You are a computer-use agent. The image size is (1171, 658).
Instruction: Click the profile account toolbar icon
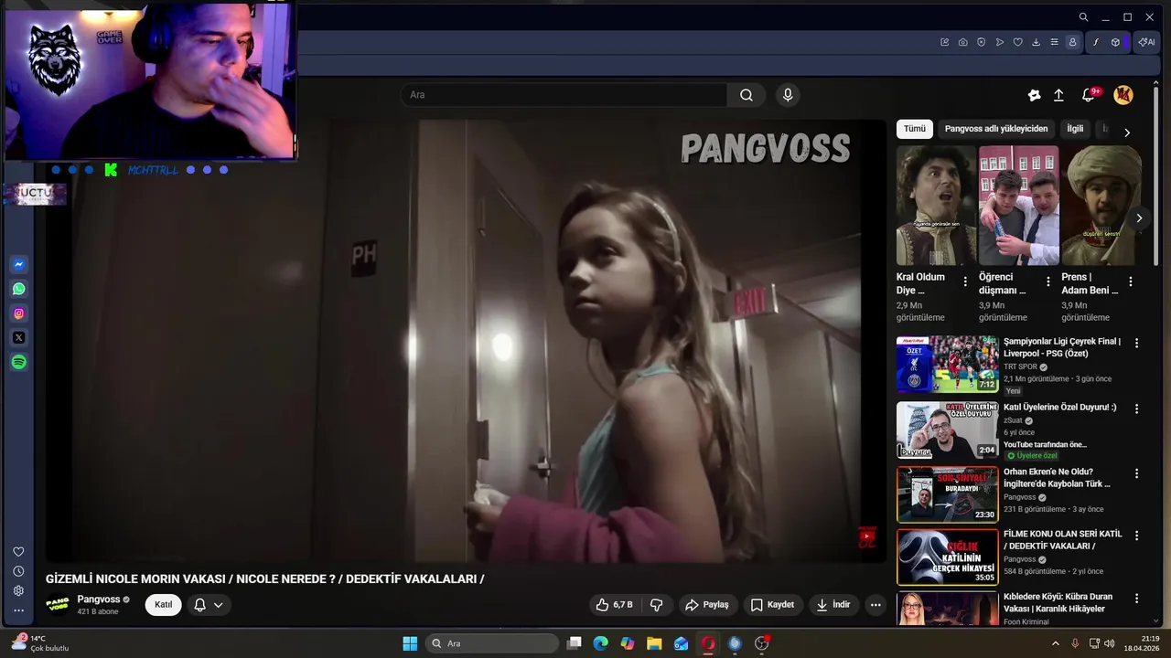point(1072,42)
